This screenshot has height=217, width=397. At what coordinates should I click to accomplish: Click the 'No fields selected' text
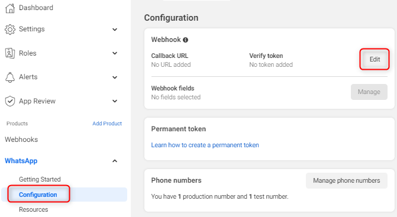point(176,98)
